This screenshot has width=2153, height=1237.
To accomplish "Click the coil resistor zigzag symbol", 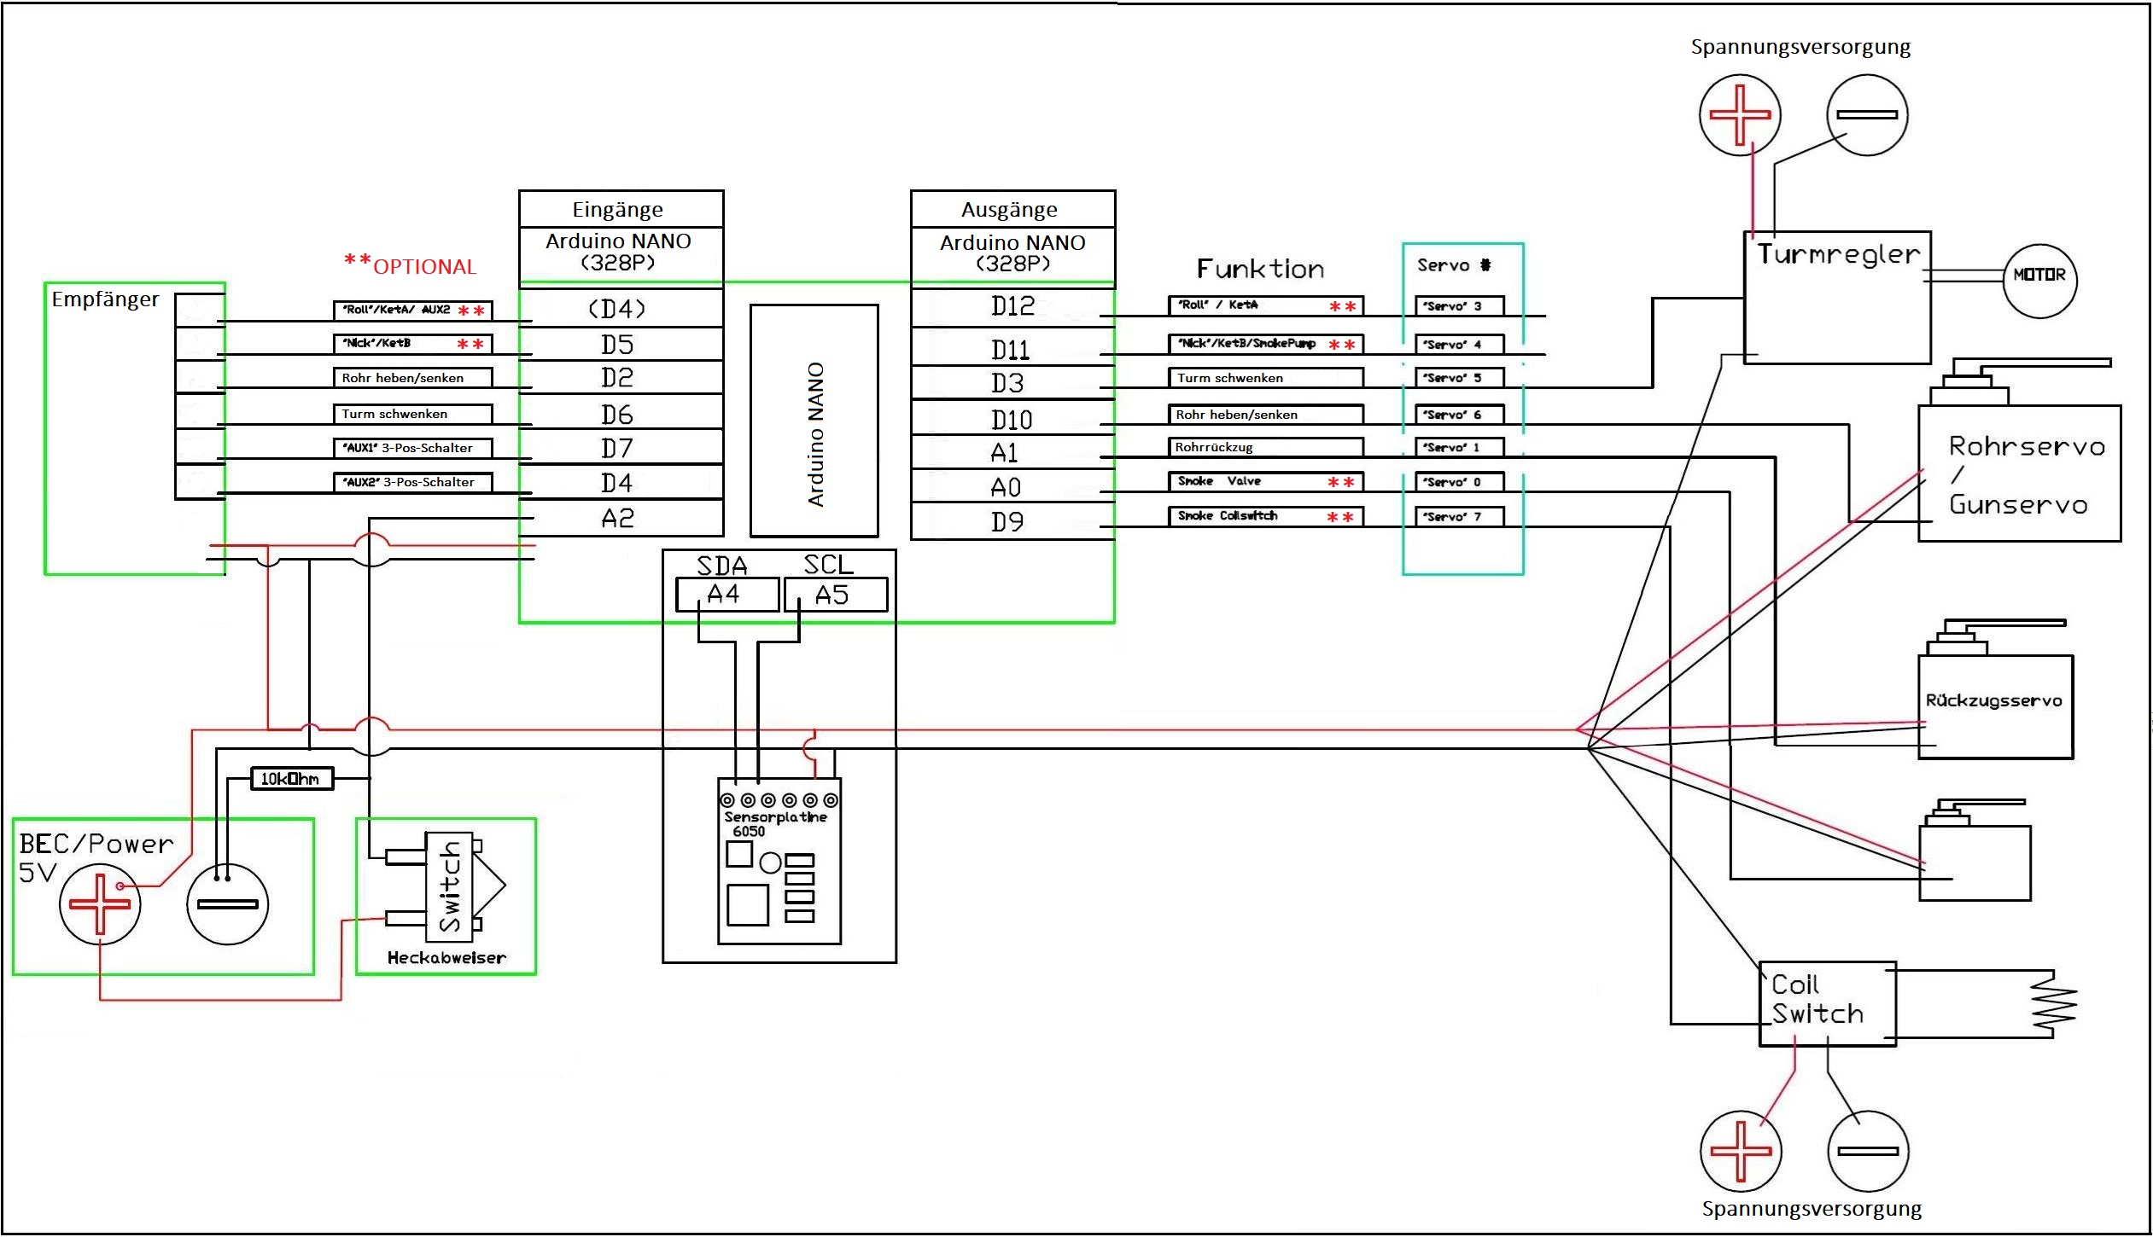I will [2053, 1004].
